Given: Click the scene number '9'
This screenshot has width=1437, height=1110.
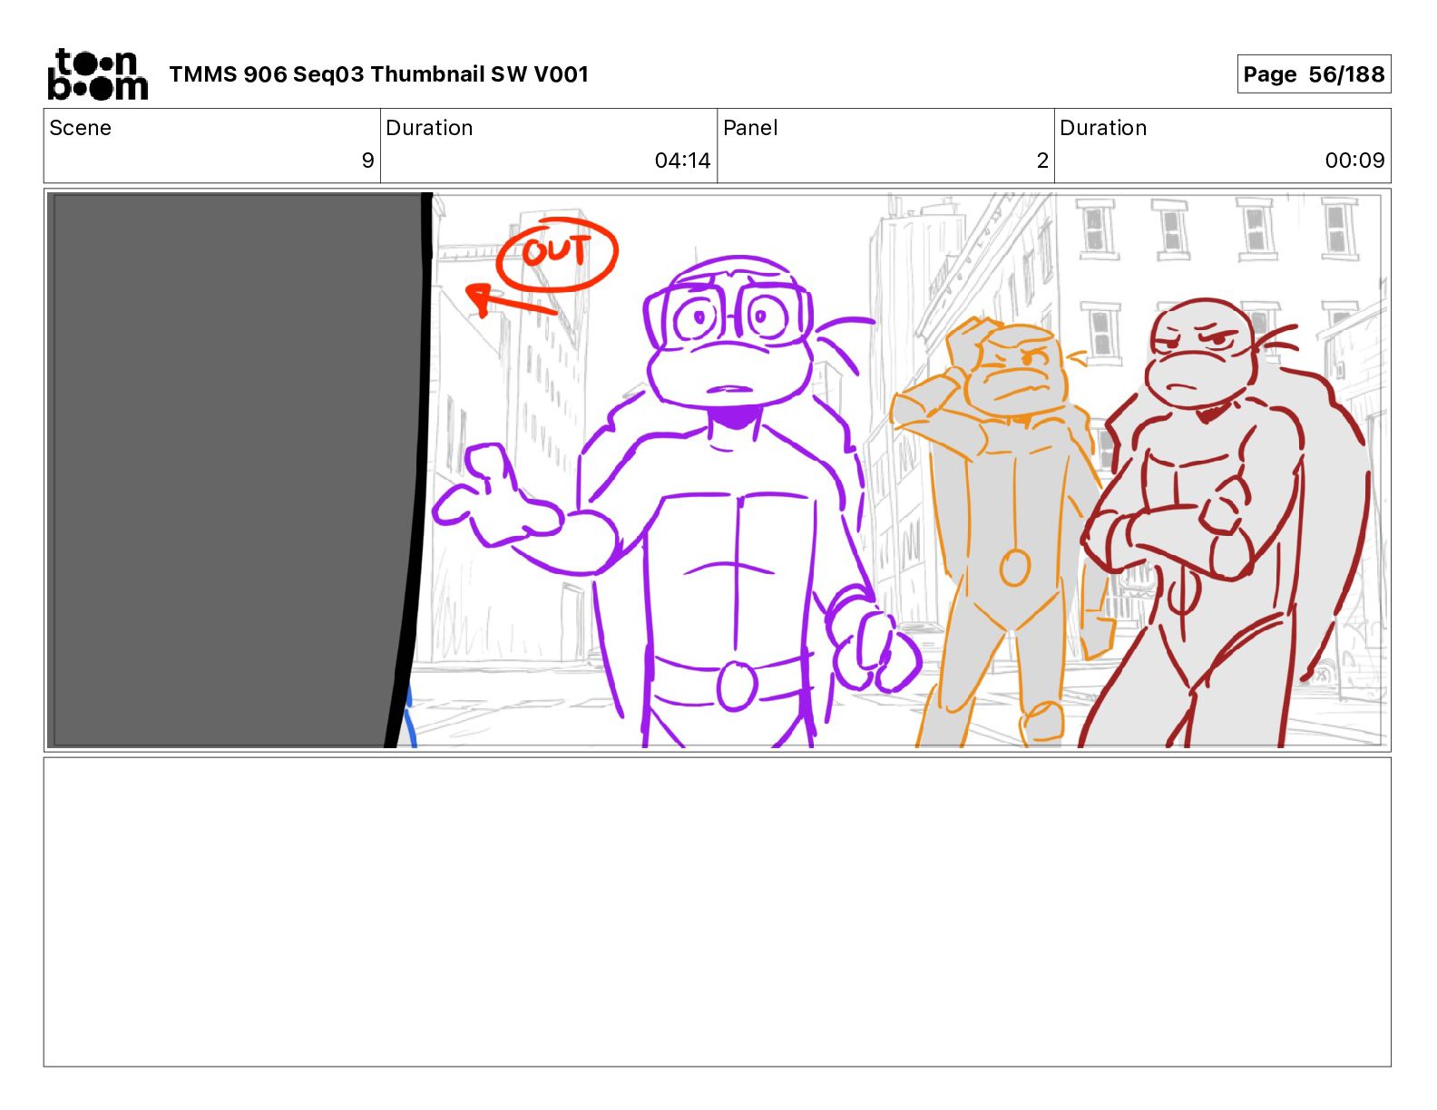Looking at the screenshot, I should click(x=367, y=161).
